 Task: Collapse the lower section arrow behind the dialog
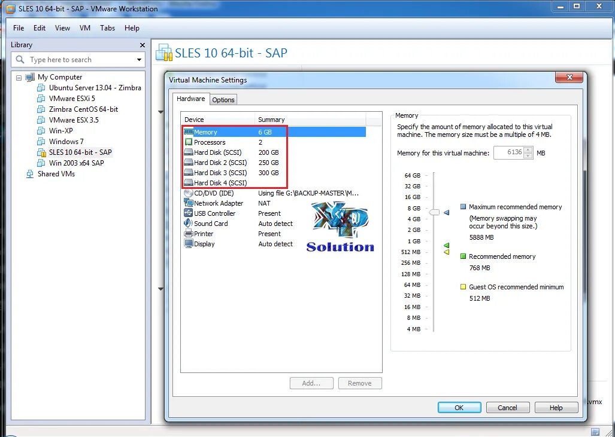click(161, 289)
